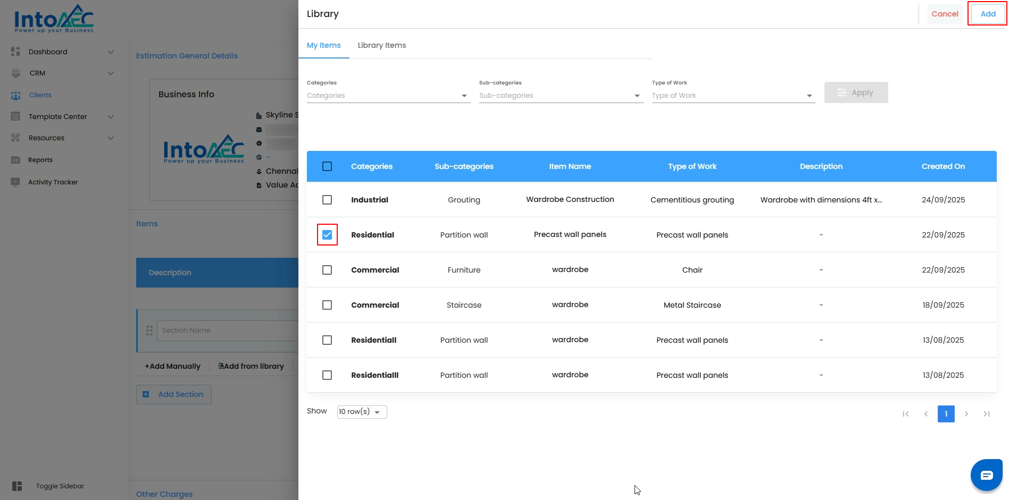The width and height of the screenshot is (1009, 500).
Task: Click the Add button
Action: tap(988, 14)
